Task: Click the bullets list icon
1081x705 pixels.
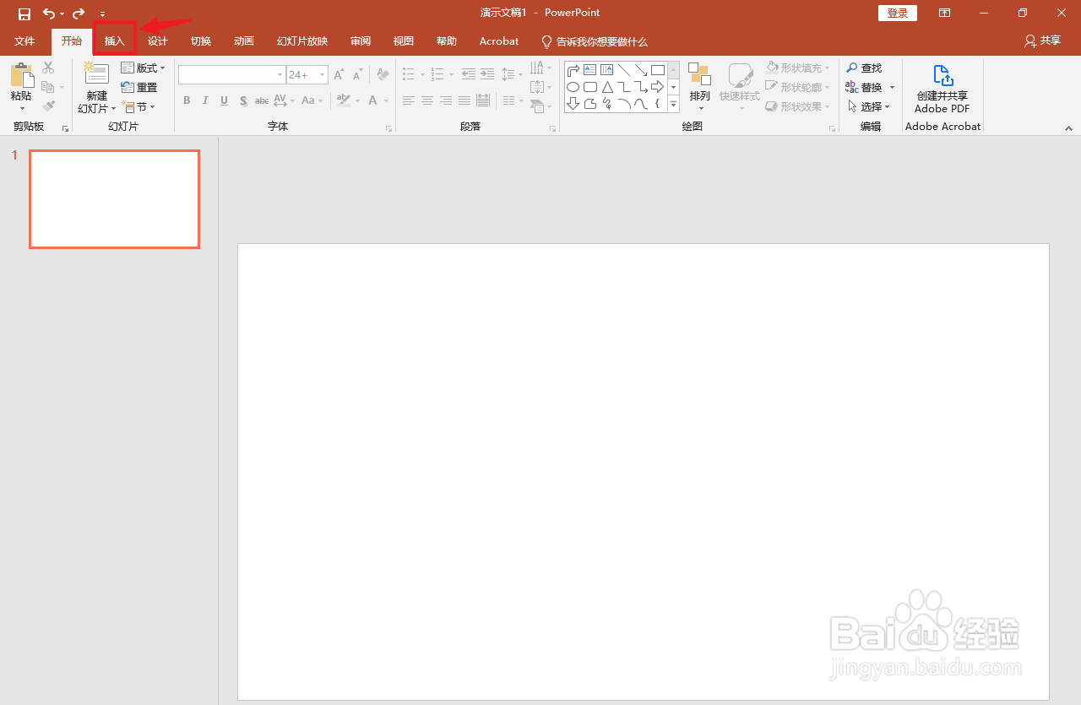Action: [x=409, y=74]
